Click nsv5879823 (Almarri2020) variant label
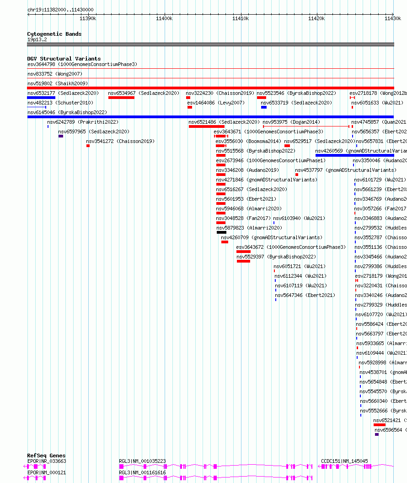Screen dimensions: 407x483 click(249, 228)
